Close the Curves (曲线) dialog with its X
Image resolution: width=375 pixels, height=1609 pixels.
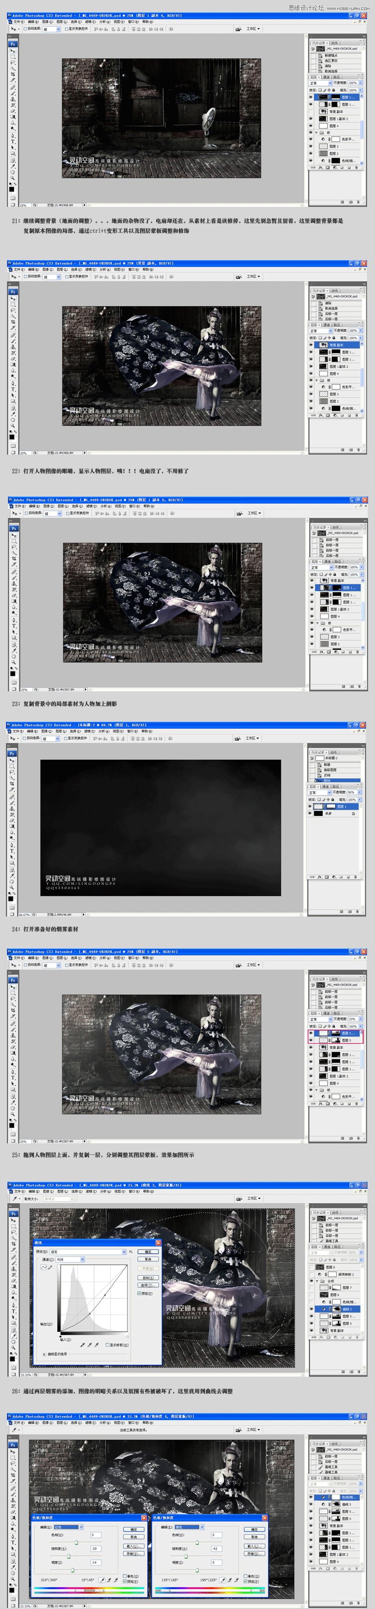[158, 1243]
